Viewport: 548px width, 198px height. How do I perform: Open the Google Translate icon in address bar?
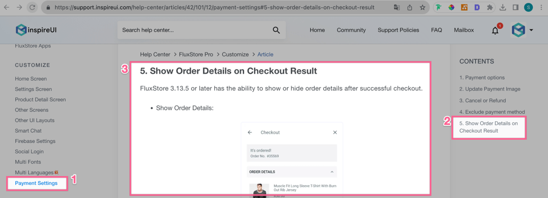click(397, 7)
